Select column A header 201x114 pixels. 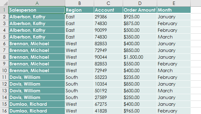(x=37, y=3)
